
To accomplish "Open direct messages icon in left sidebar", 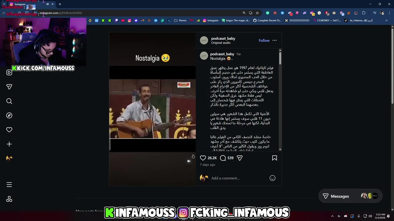I will (x=9, y=87).
